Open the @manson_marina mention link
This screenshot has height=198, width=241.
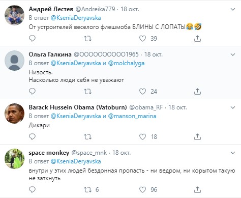(132, 116)
